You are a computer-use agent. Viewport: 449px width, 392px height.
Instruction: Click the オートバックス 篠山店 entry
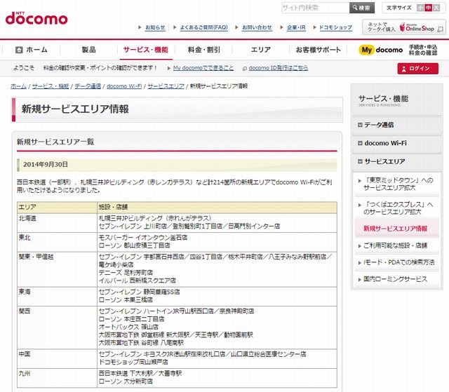point(128,327)
